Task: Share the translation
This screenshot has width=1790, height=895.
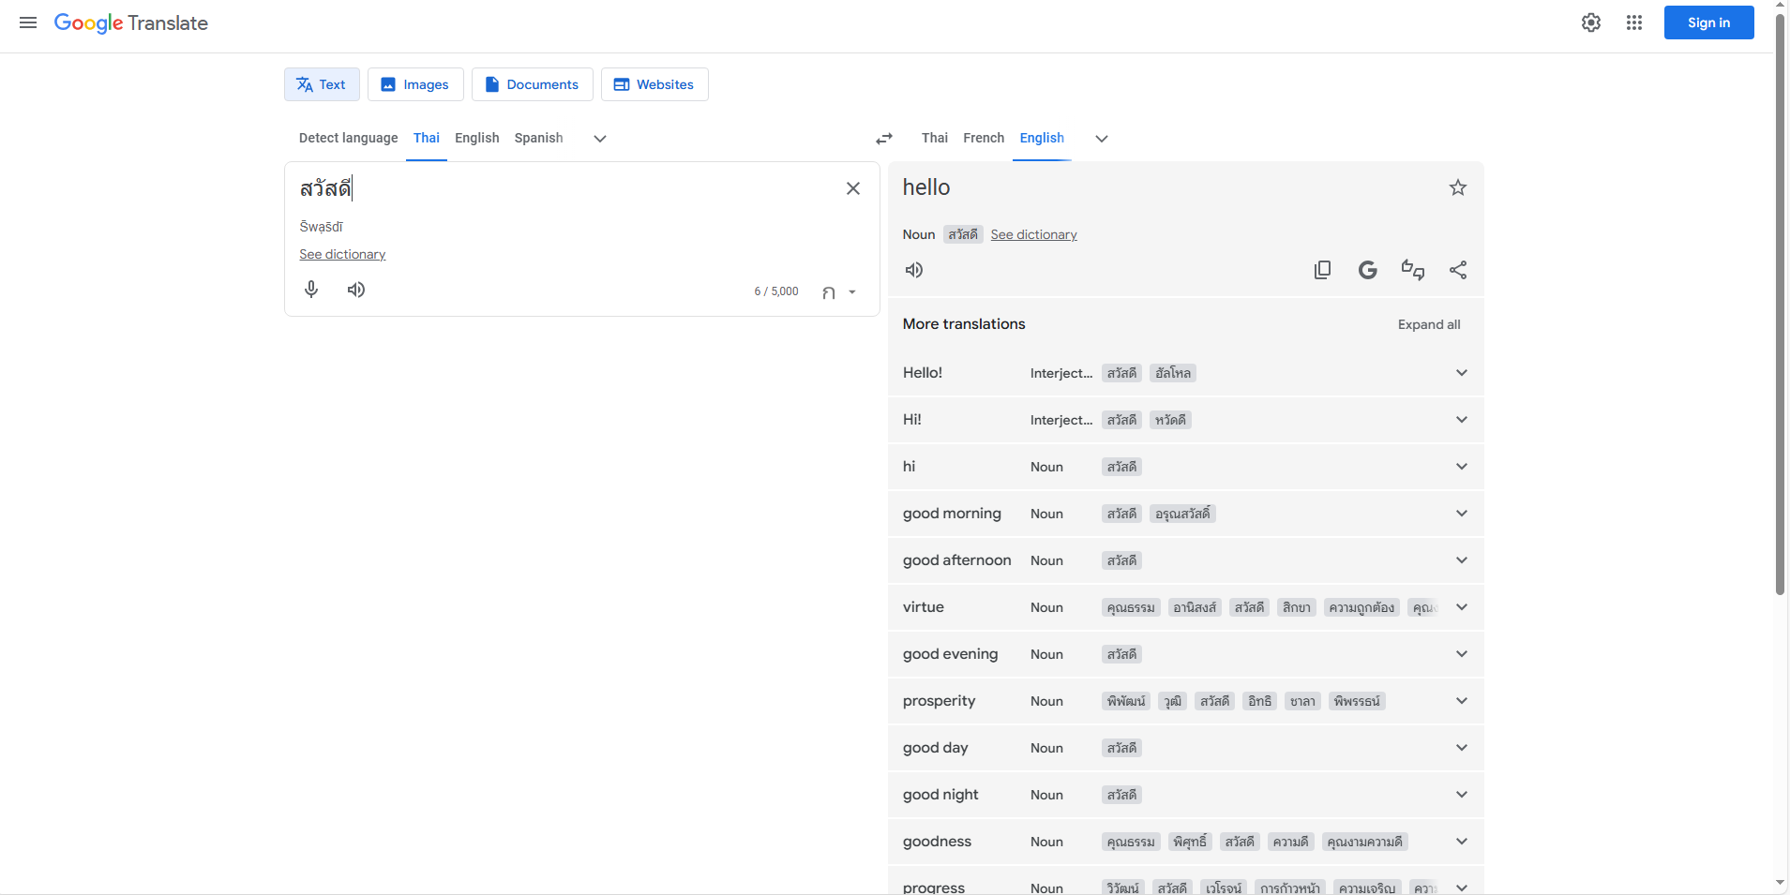Action: click(x=1458, y=270)
